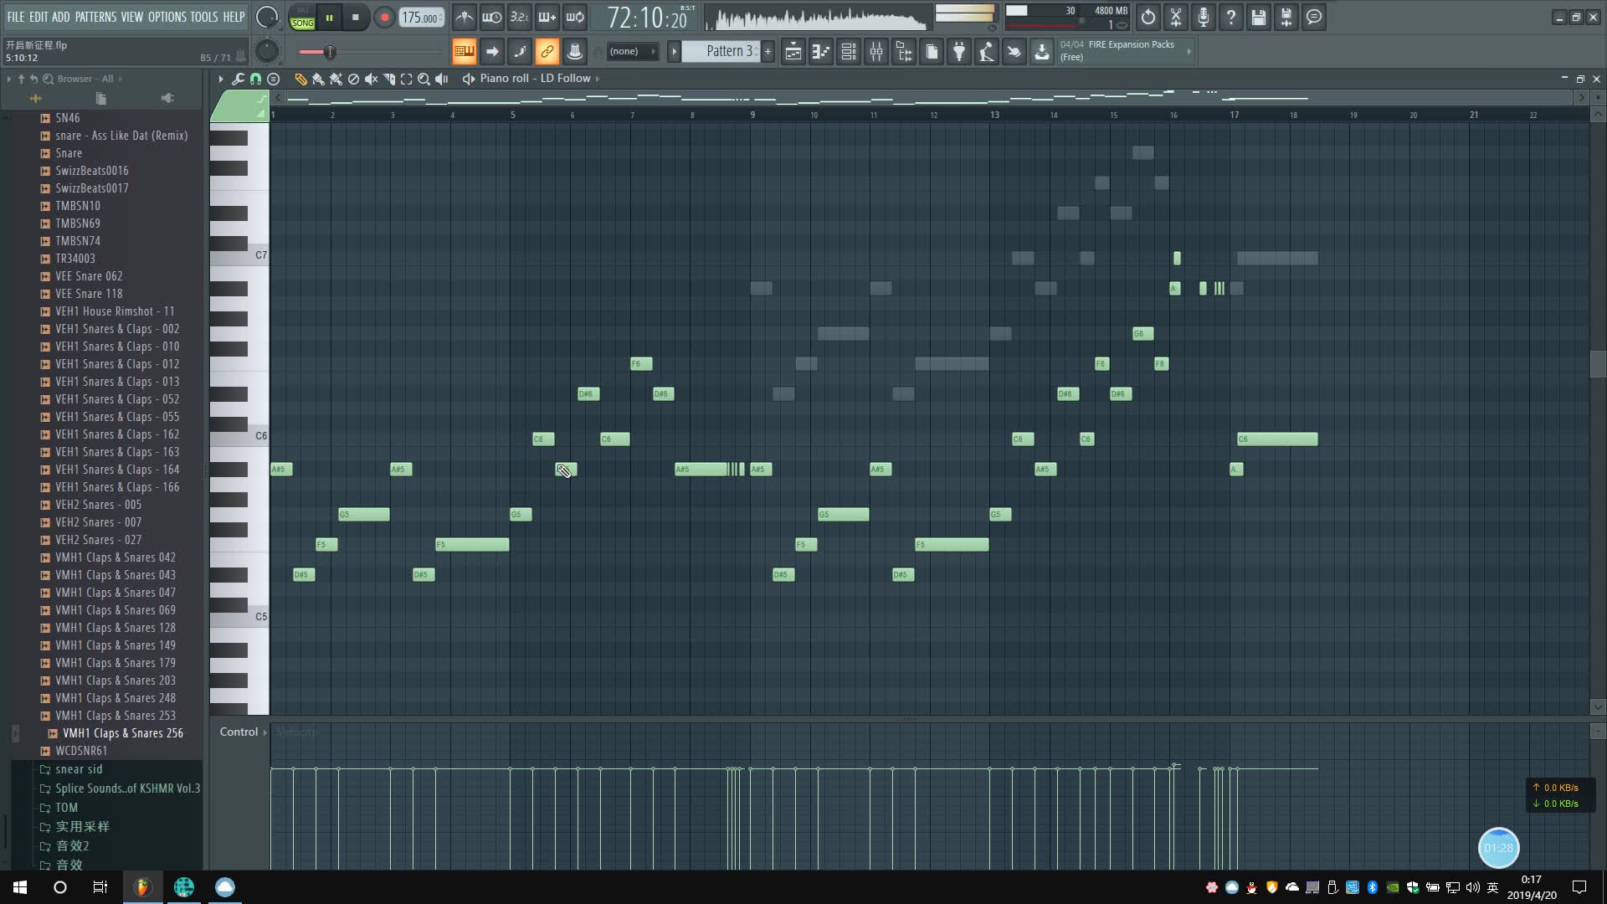1607x904 pixels.
Task: Pause song playback
Action: pos(329,18)
